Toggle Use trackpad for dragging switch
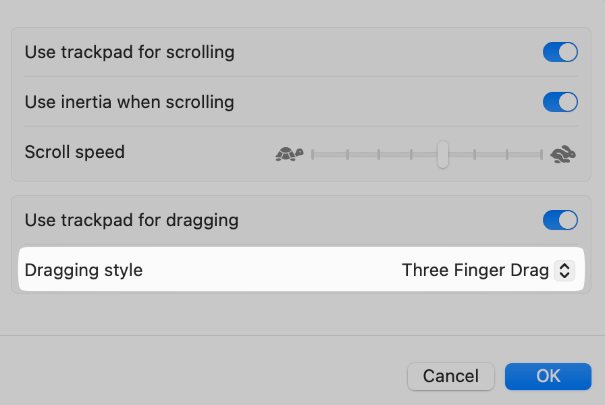The image size is (605, 405). 560,220
